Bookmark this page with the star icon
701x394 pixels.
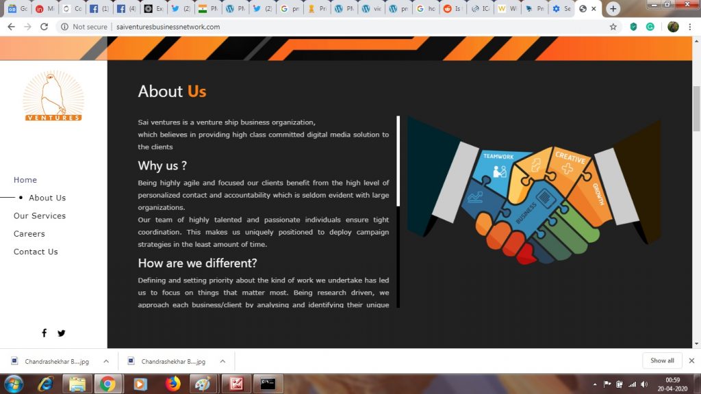point(613,27)
